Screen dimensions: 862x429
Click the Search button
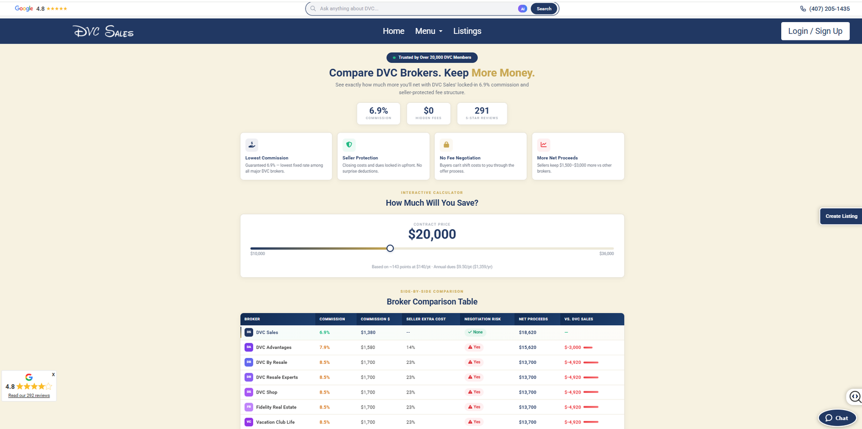[544, 9]
